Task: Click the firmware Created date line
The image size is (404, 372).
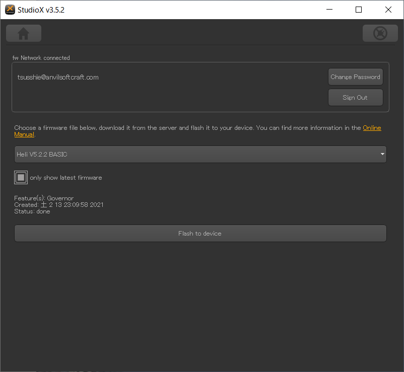Action: (x=59, y=205)
